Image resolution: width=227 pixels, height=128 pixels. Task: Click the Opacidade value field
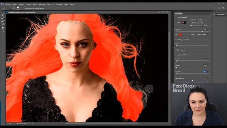point(206,30)
